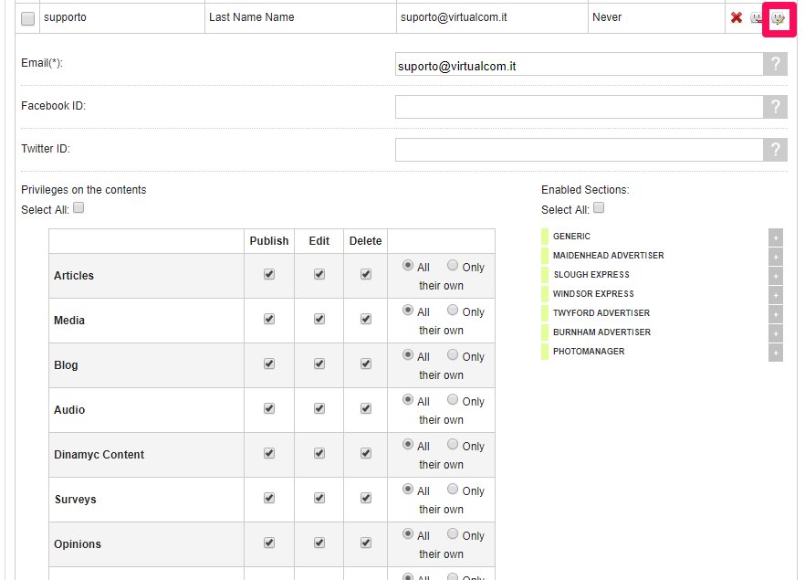Click the question mark next to Twitter ID
The image size is (805, 580).
point(775,150)
